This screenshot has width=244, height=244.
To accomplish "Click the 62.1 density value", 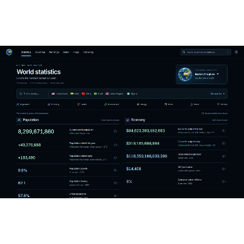I will click(21, 183).
